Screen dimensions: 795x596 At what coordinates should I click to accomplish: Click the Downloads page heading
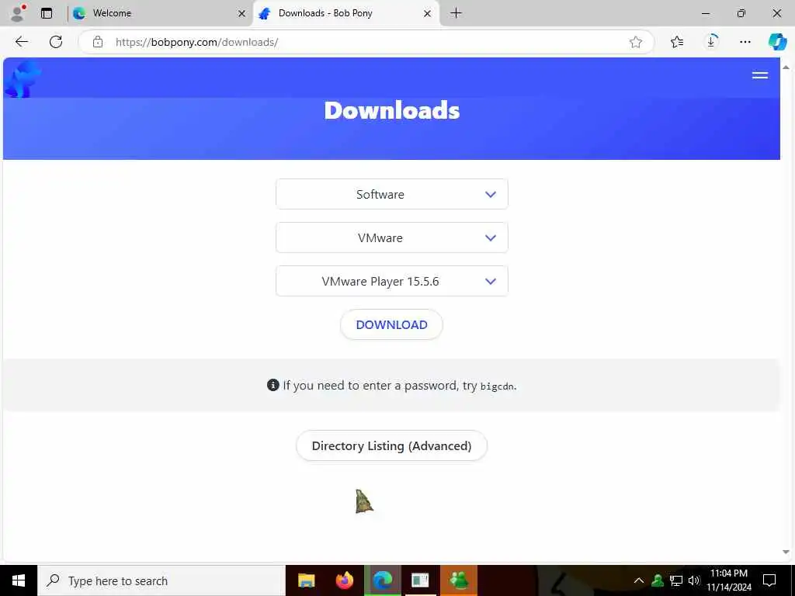(x=391, y=110)
